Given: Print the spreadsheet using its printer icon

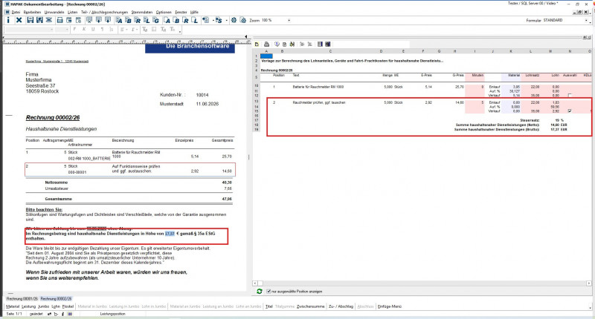Looking at the screenshot, I should click(267, 45).
